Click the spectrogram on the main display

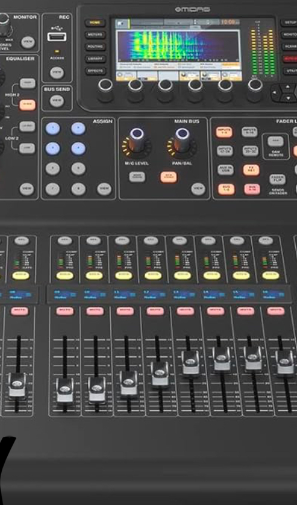(x=178, y=45)
